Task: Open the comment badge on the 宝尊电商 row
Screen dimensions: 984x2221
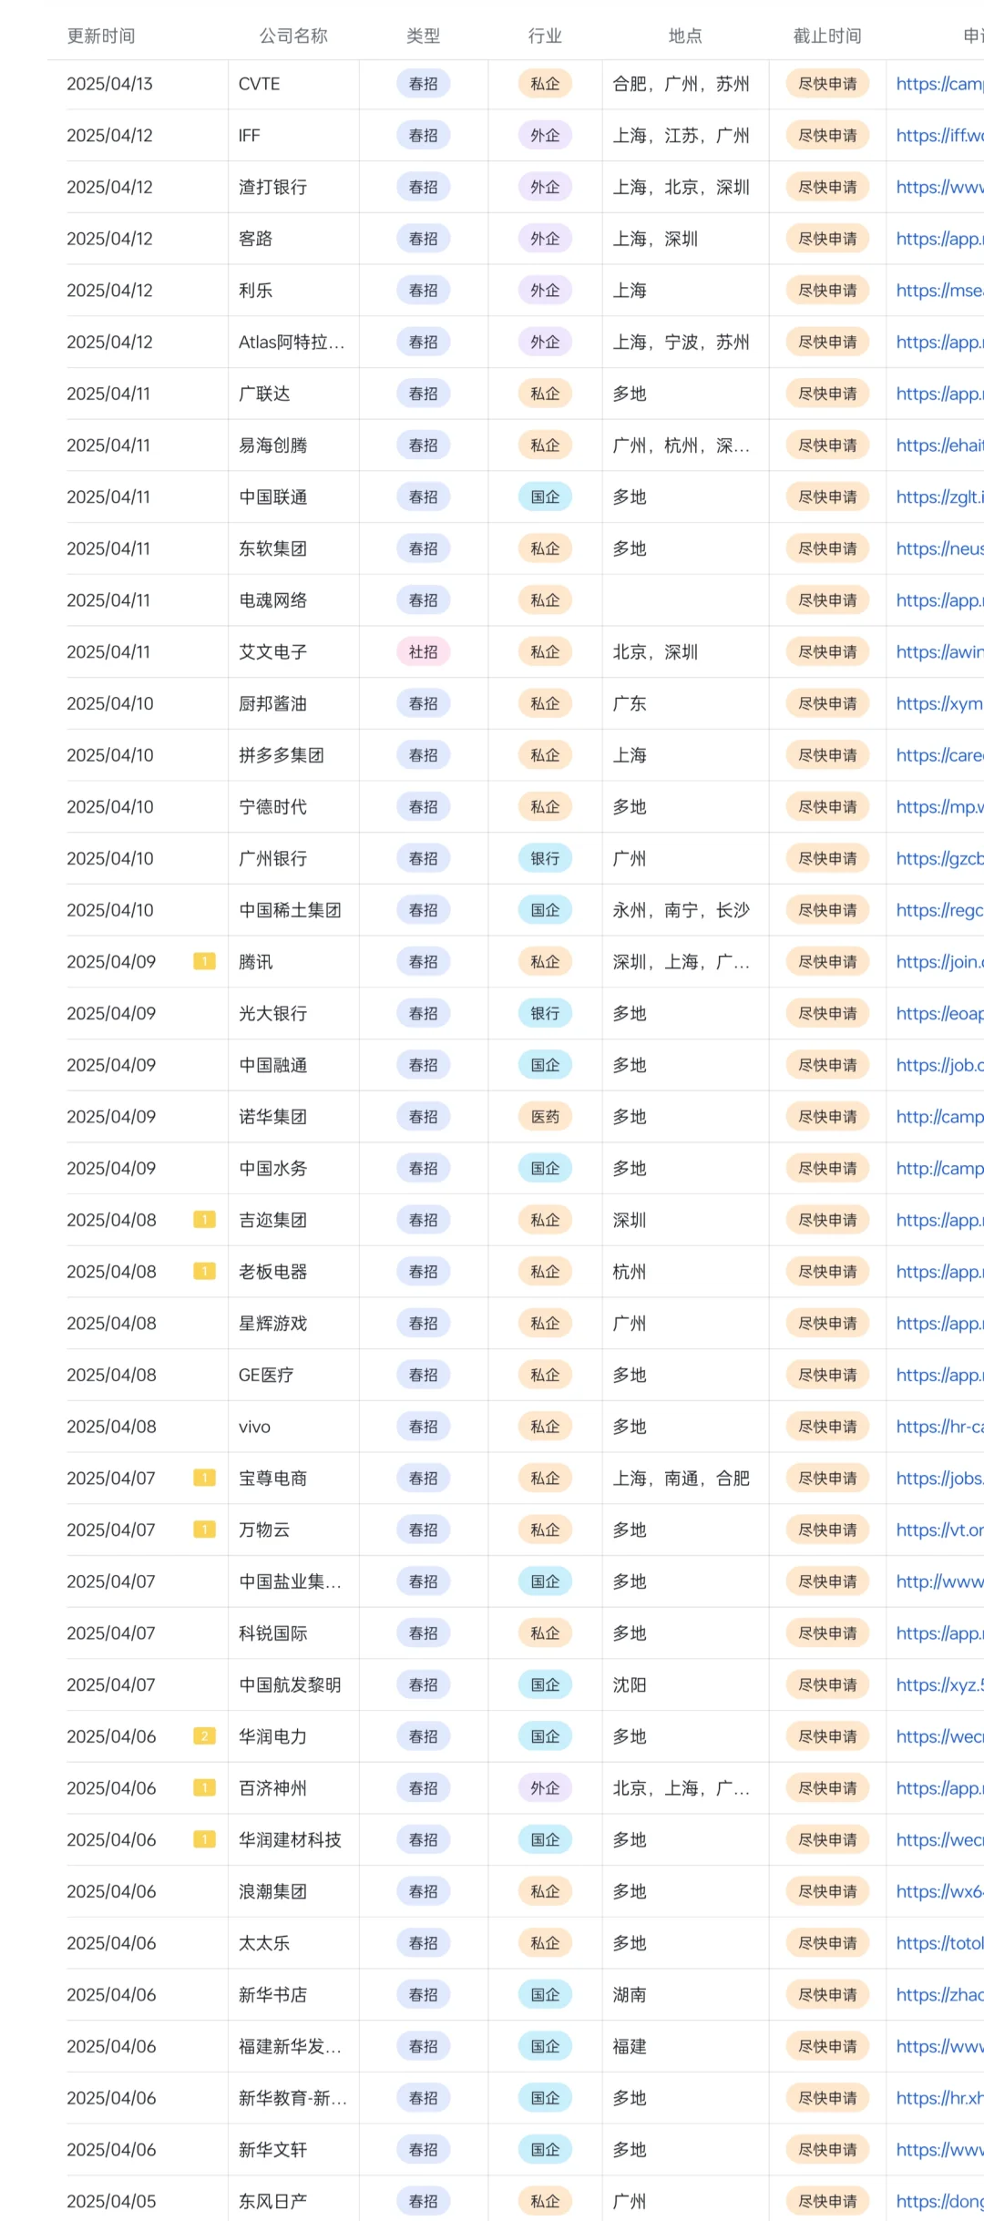Action: coord(204,1478)
